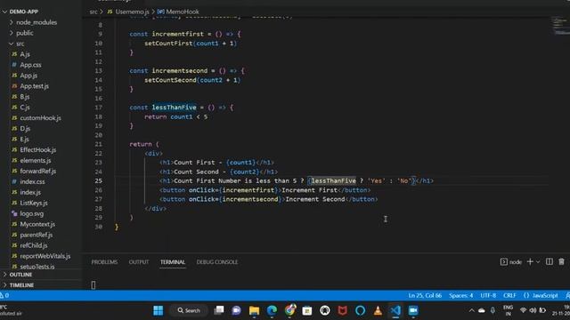Screen dimensions: 570x320
Task: Open elements.js file
Action: click(36, 160)
